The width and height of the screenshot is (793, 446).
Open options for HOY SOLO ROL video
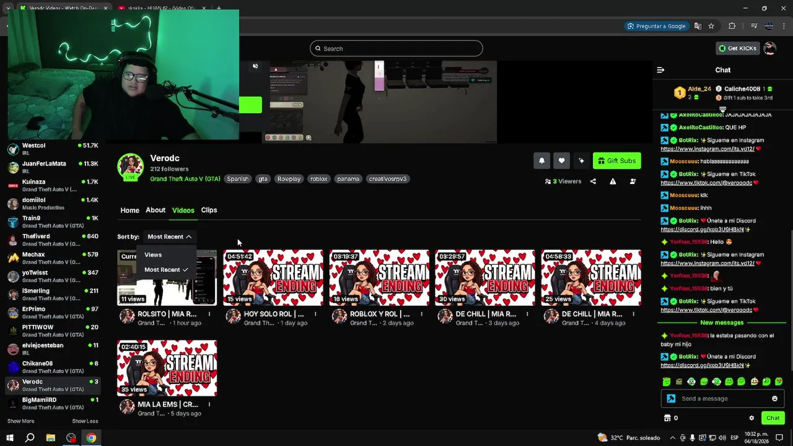(x=315, y=314)
